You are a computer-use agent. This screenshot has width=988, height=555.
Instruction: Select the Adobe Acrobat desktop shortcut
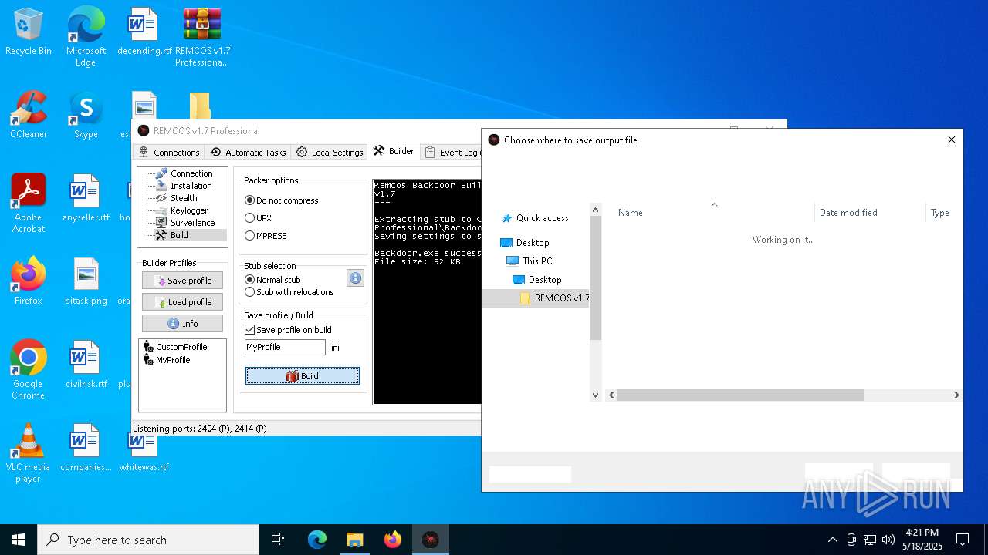tap(29, 203)
